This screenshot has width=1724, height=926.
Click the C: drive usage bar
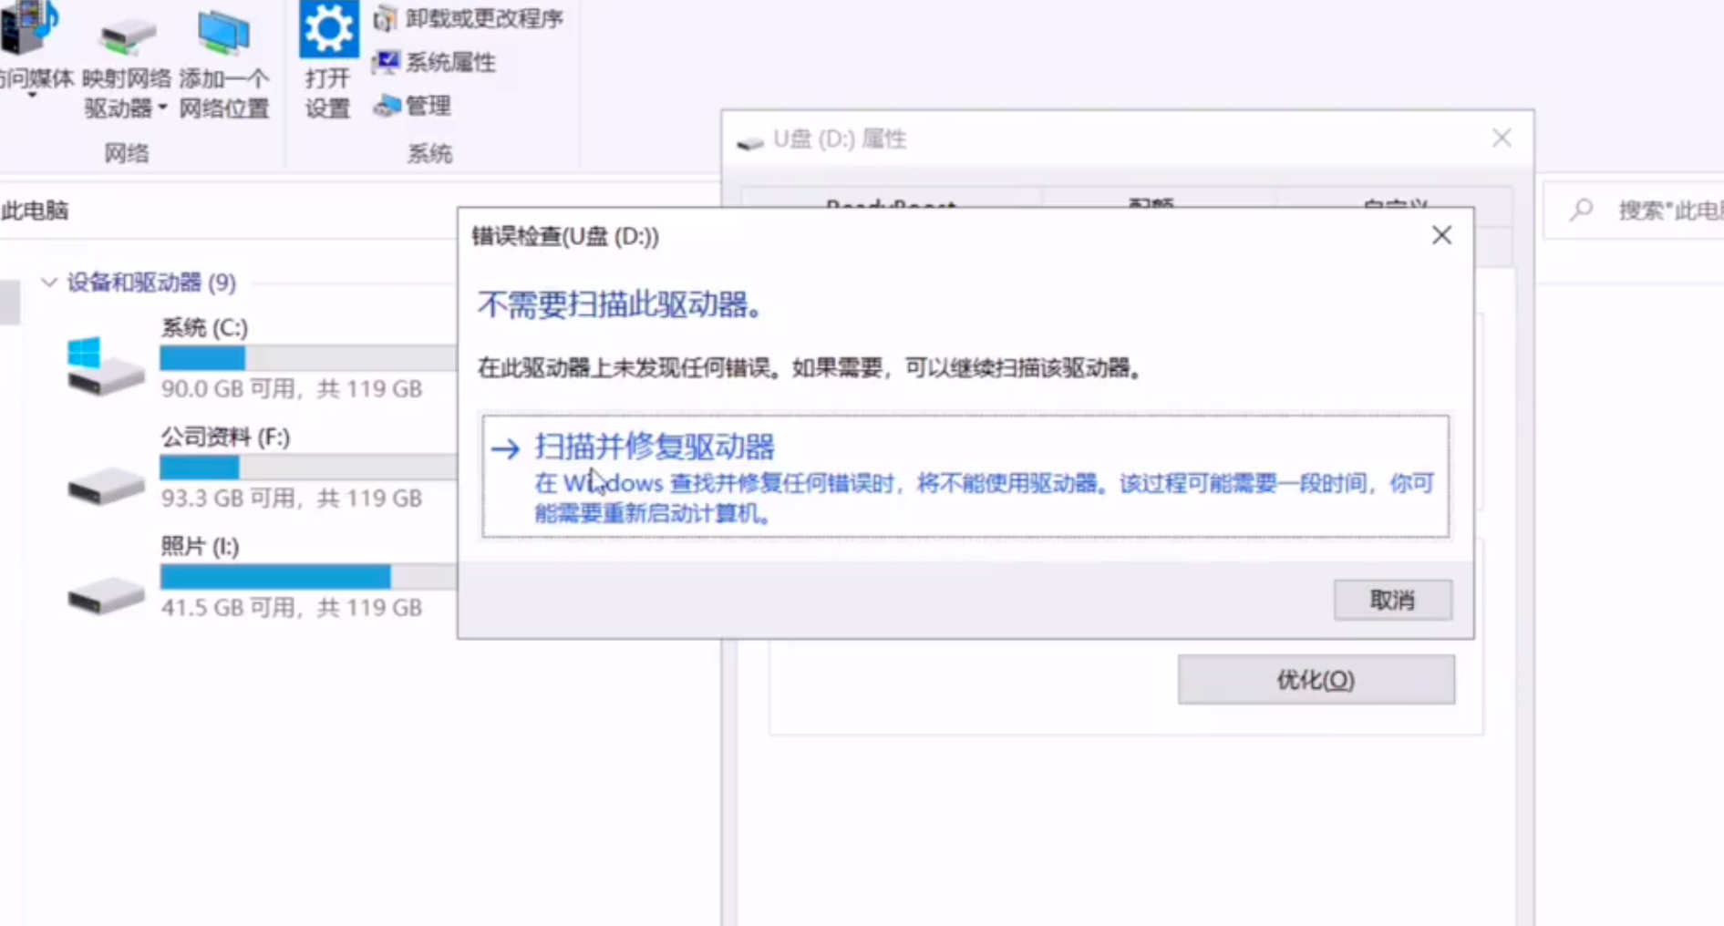pos(308,358)
